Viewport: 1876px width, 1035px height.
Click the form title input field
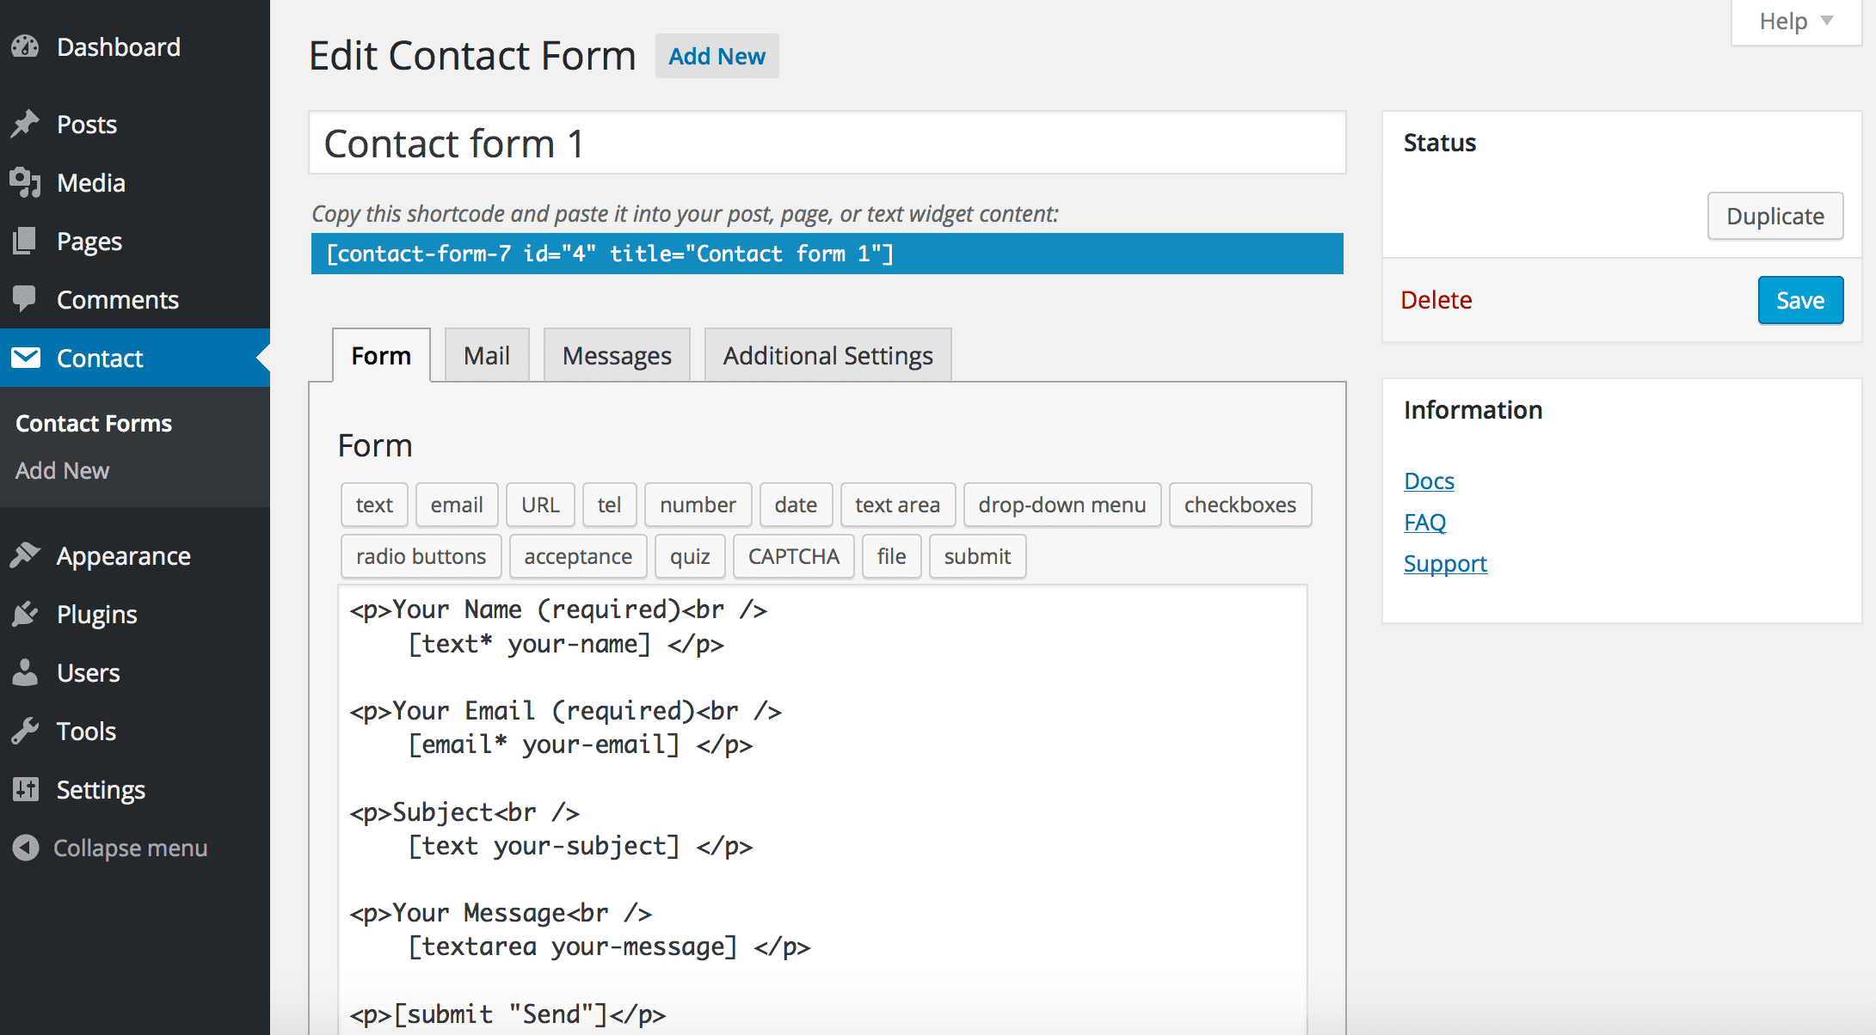(827, 143)
